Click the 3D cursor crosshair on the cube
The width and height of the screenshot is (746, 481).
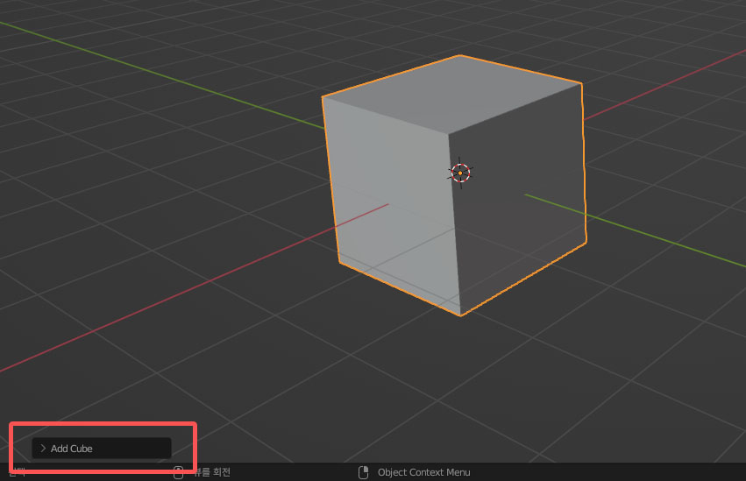460,173
